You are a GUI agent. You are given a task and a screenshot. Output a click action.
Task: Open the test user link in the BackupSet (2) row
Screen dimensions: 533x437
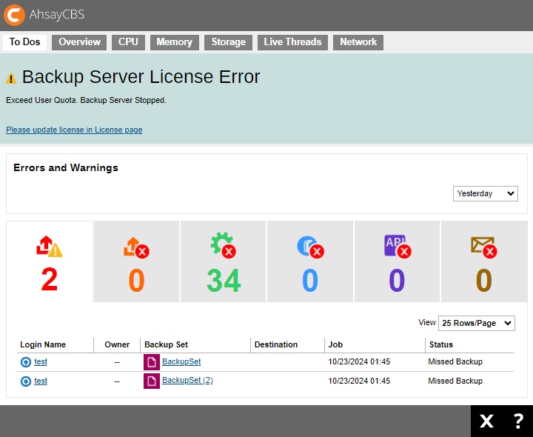(x=41, y=381)
